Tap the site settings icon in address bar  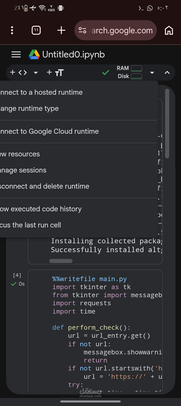tap(82, 30)
